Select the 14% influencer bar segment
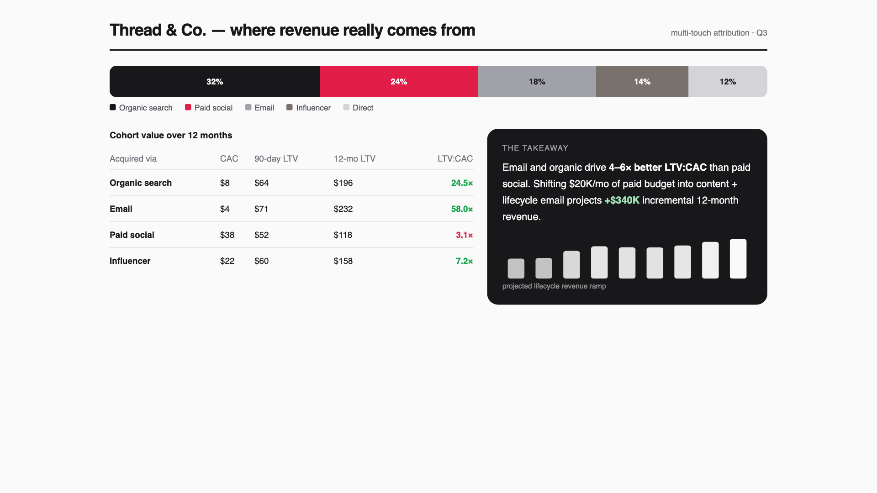This screenshot has width=877, height=493. point(642,81)
